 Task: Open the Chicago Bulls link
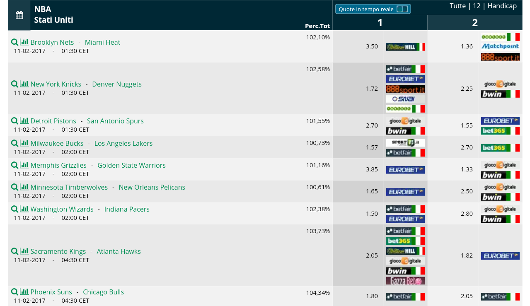[x=103, y=292]
